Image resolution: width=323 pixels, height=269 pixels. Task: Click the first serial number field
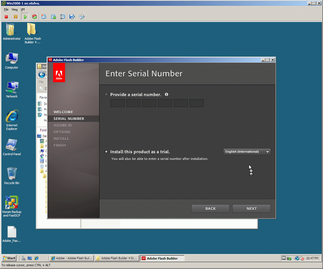(x=117, y=103)
